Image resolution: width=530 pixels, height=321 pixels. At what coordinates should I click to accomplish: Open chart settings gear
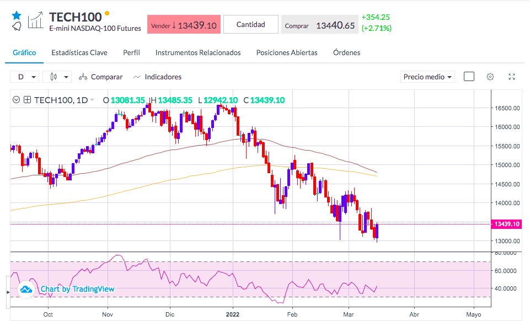(490, 77)
